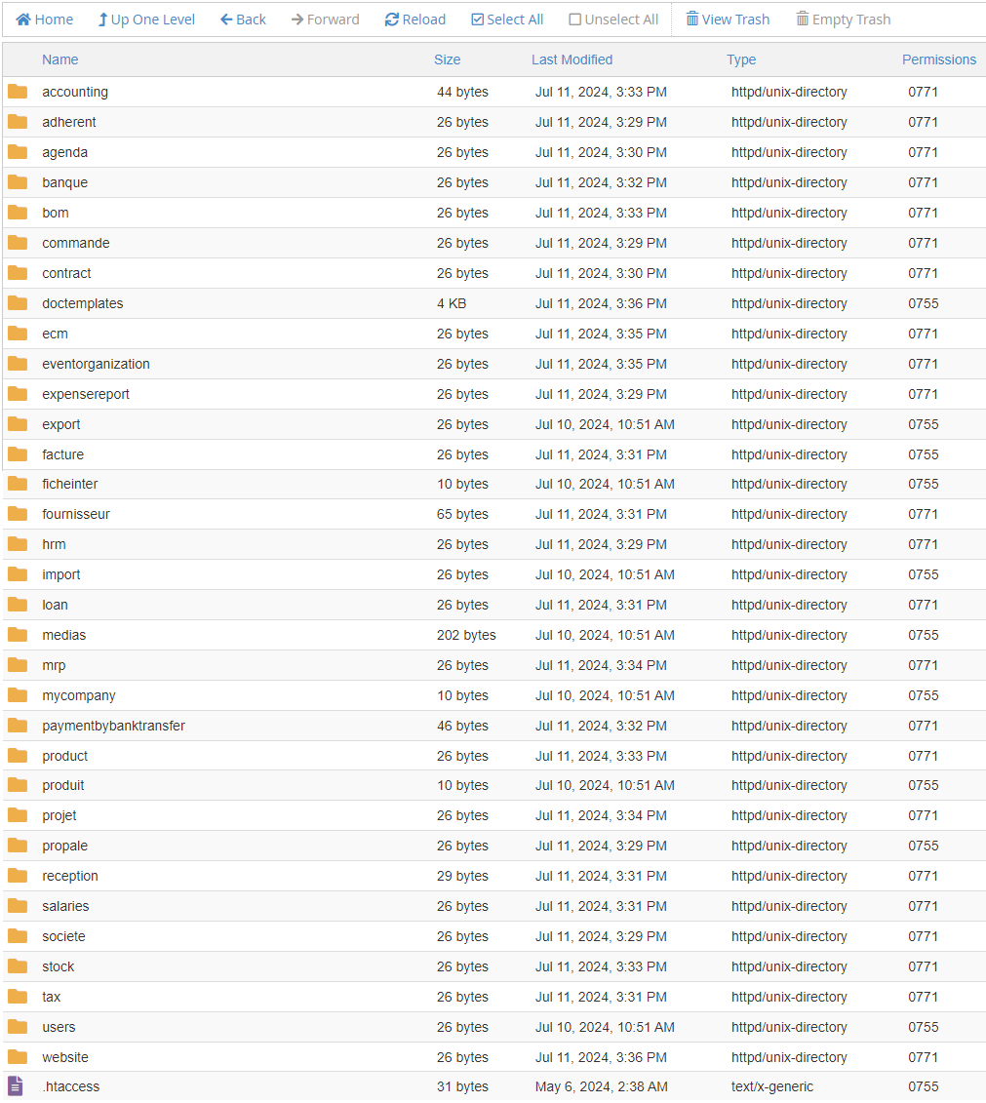This screenshot has width=986, height=1103.
Task: Select the product folder name
Action: 64,756
